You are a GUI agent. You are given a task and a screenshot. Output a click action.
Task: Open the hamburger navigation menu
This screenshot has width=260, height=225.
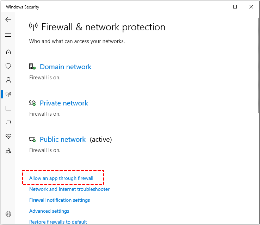8,35
